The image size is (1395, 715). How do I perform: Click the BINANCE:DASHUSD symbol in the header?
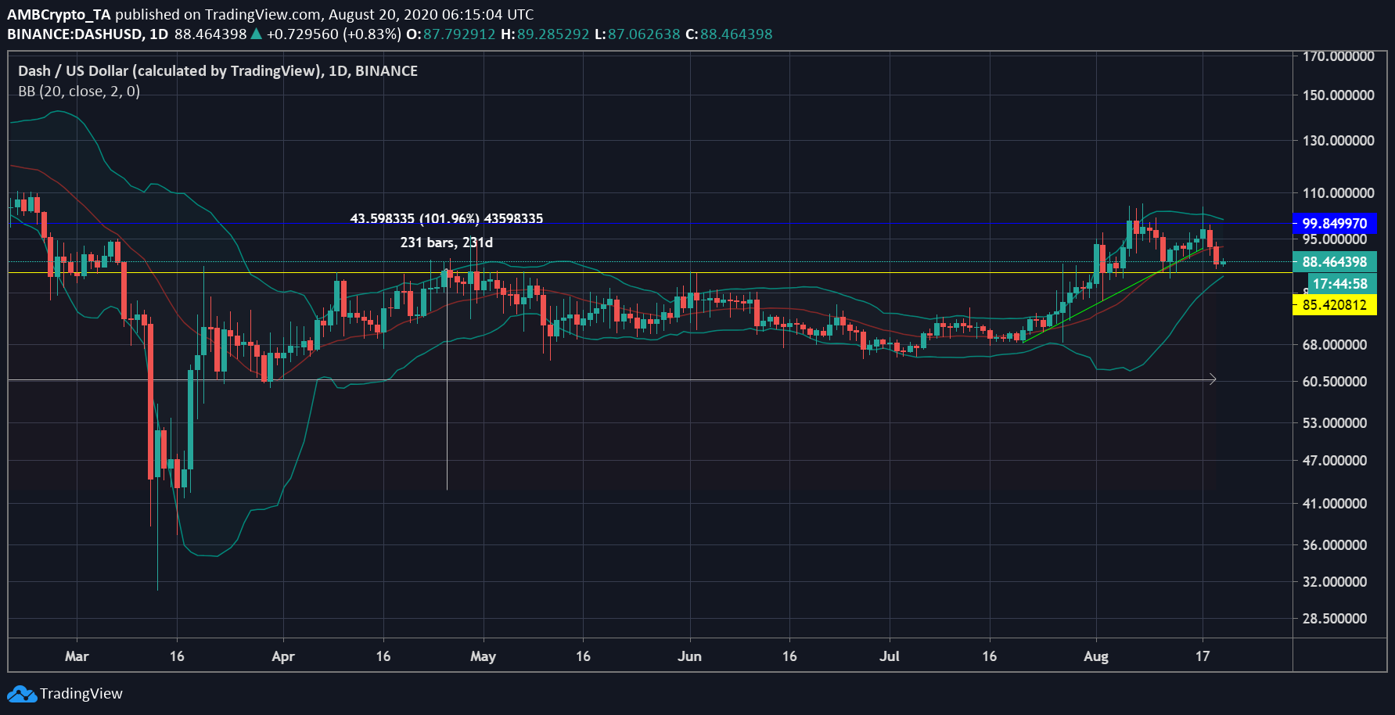(76, 34)
